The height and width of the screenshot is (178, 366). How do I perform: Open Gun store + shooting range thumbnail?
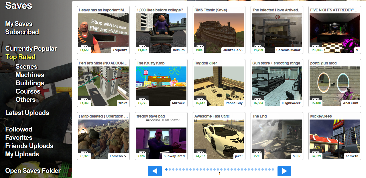[277, 86]
